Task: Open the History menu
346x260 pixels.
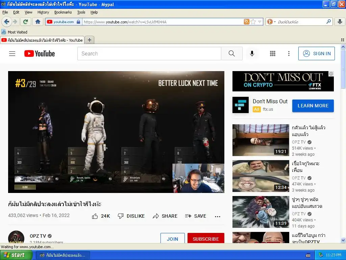Action: 43,12
